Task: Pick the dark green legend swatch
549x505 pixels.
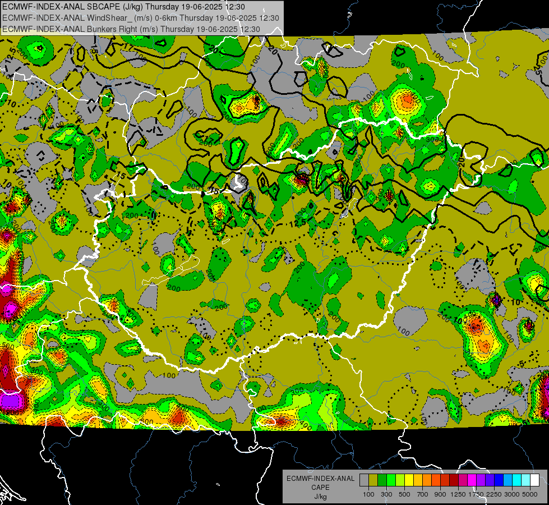Action: point(382,480)
